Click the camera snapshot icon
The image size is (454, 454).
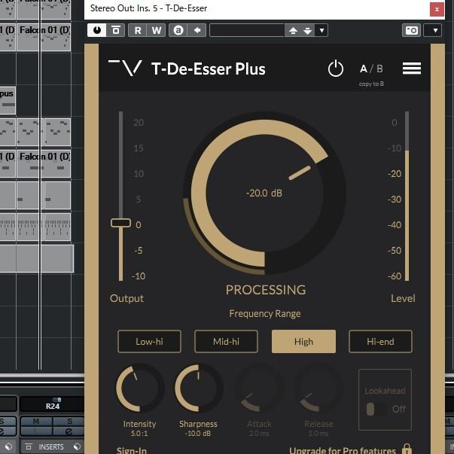(x=411, y=30)
